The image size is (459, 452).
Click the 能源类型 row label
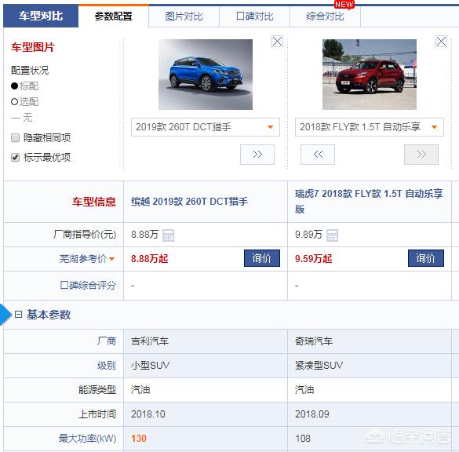97,390
